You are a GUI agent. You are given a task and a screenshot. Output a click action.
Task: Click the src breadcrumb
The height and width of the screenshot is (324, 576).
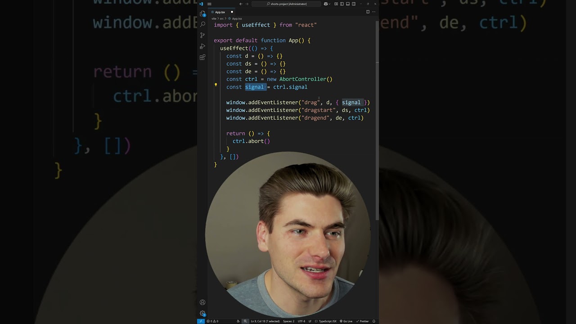click(x=222, y=18)
